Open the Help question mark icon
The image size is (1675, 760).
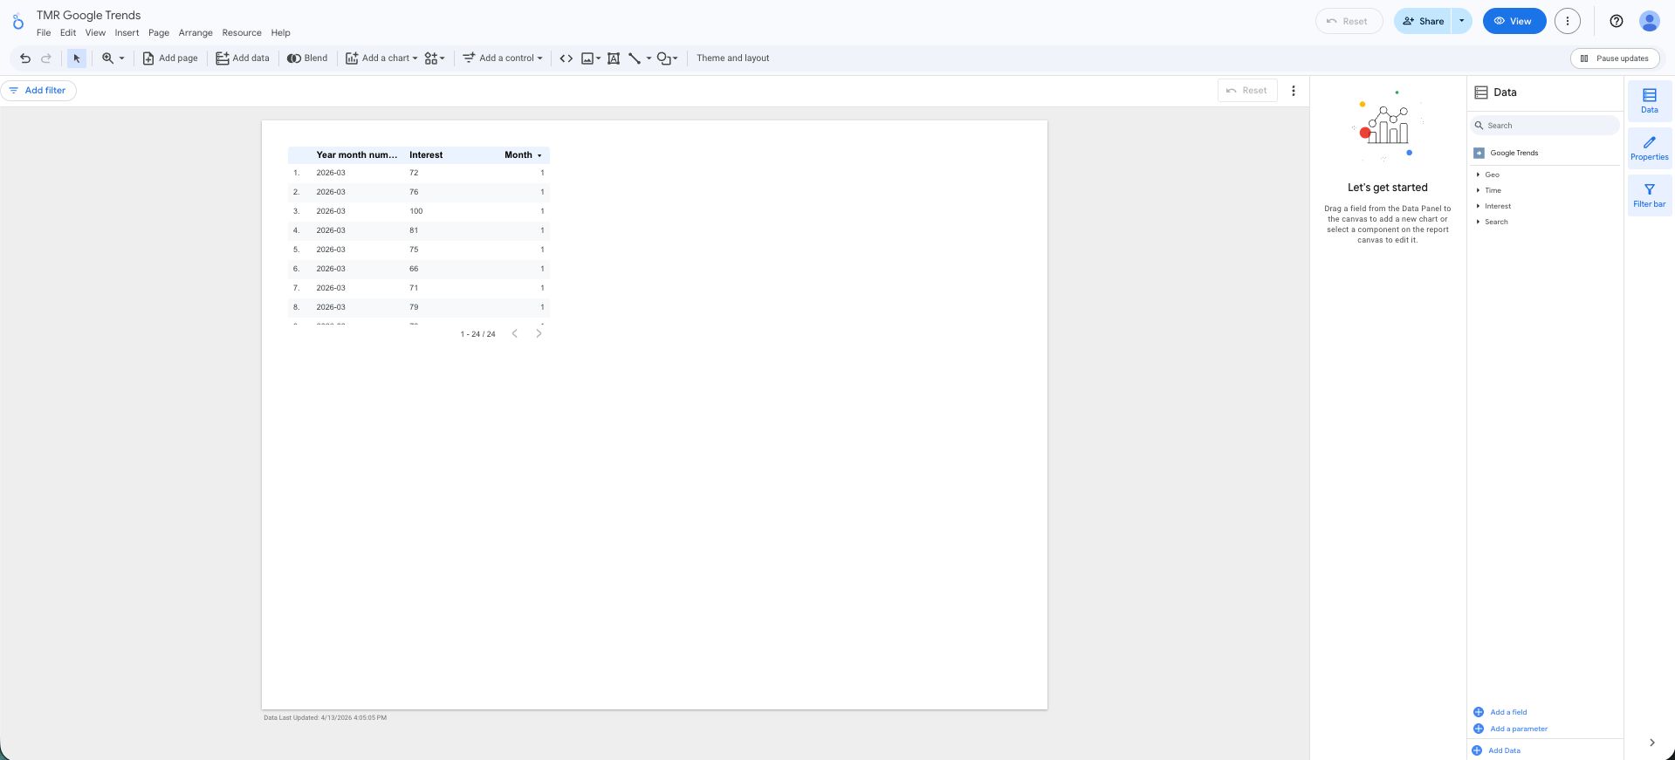(1616, 21)
